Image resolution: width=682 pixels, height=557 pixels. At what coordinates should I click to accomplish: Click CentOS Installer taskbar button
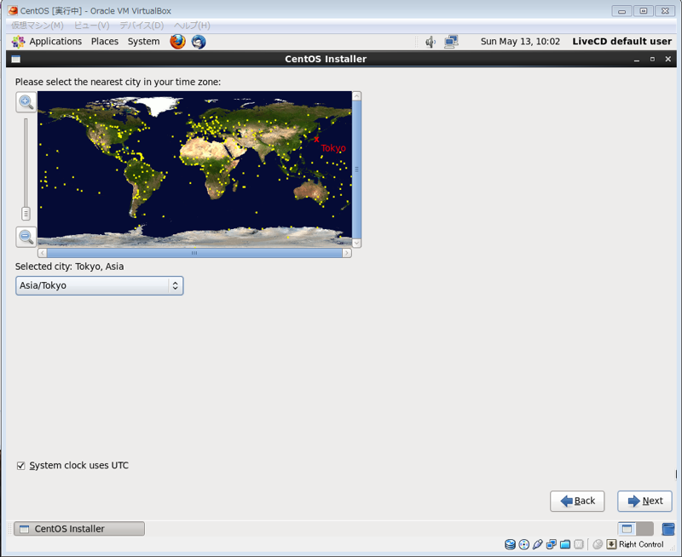(x=79, y=529)
